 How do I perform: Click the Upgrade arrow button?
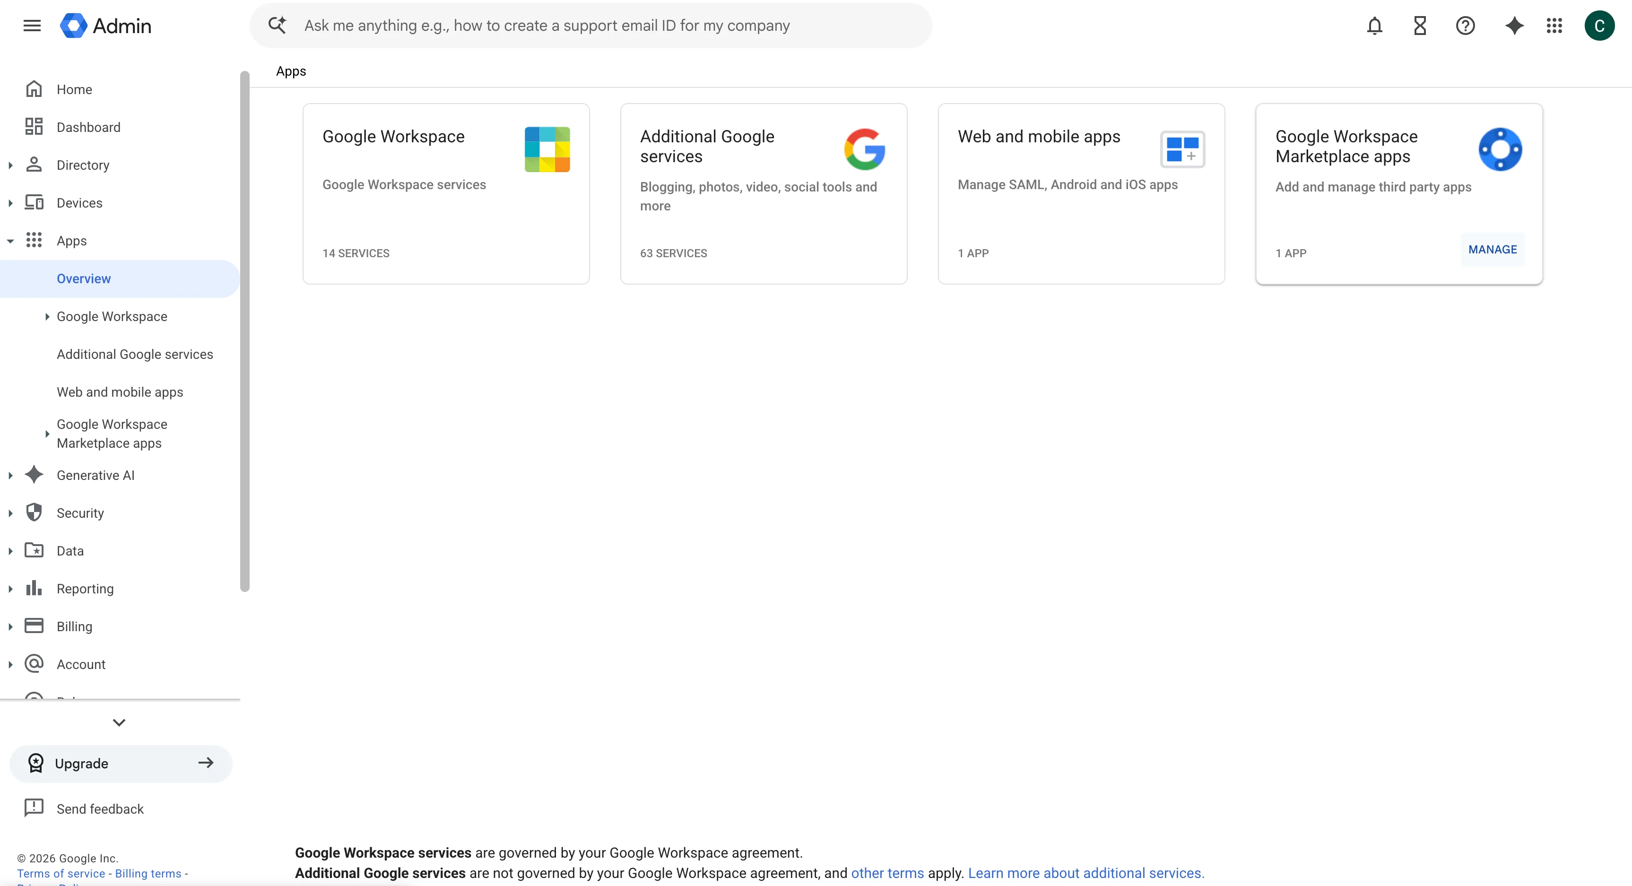pos(206,763)
